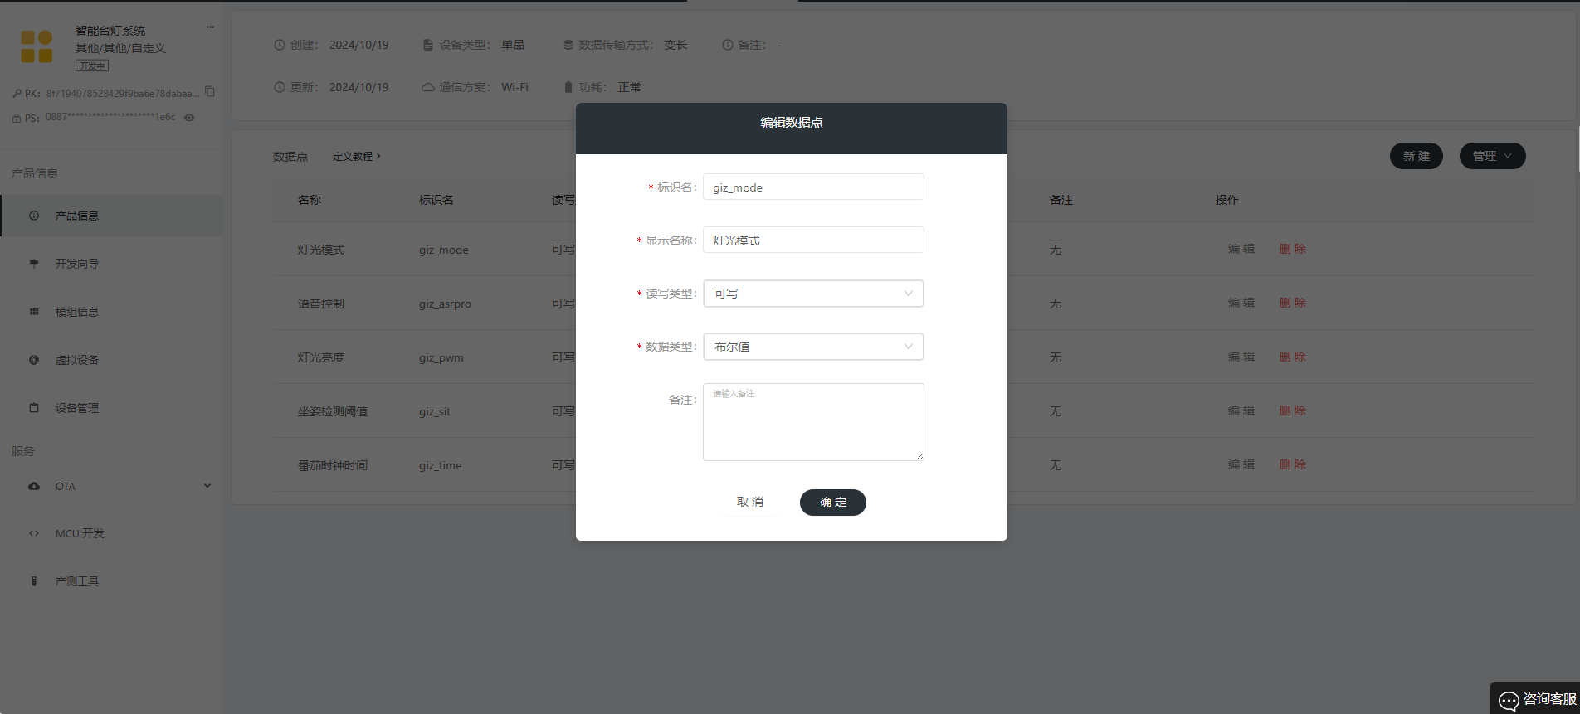Click 确定 to confirm the edit
This screenshot has height=714, width=1580.
832,503
